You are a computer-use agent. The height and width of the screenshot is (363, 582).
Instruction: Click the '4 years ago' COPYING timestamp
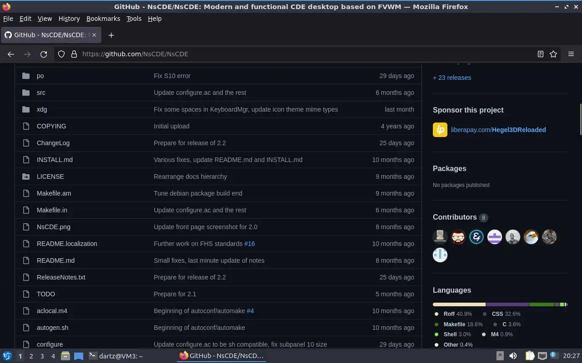[x=397, y=126]
